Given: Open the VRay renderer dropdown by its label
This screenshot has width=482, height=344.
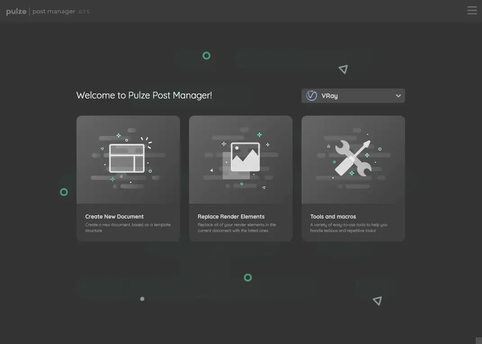Looking at the screenshot, I should (x=329, y=96).
